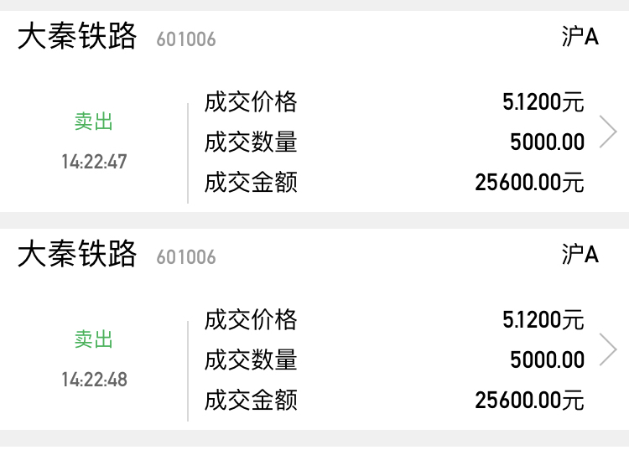
Task: Click the 14:22:48 timestamp
Action: [x=94, y=380]
